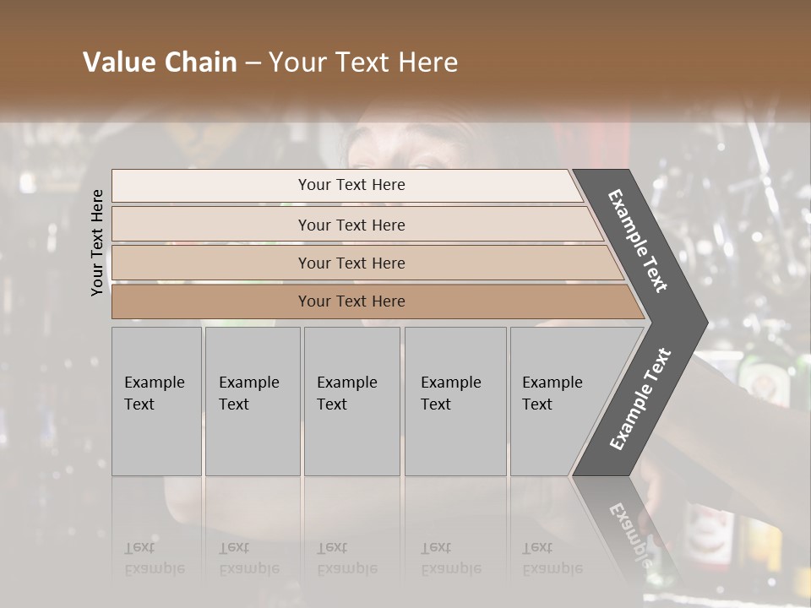
Task: Select the lower dark chevron "Example Text" segment
Action: click(x=640, y=399)
